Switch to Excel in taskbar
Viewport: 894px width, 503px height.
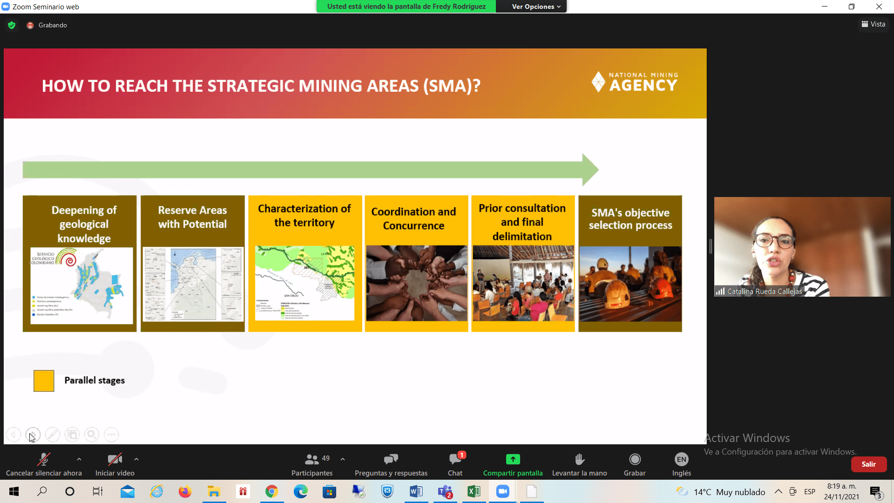tap(474, 491)
